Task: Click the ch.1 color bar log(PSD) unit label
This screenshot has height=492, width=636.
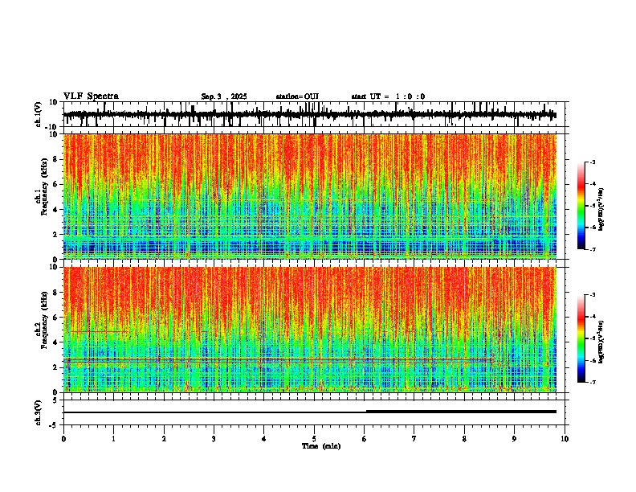Action: point(601,210)
